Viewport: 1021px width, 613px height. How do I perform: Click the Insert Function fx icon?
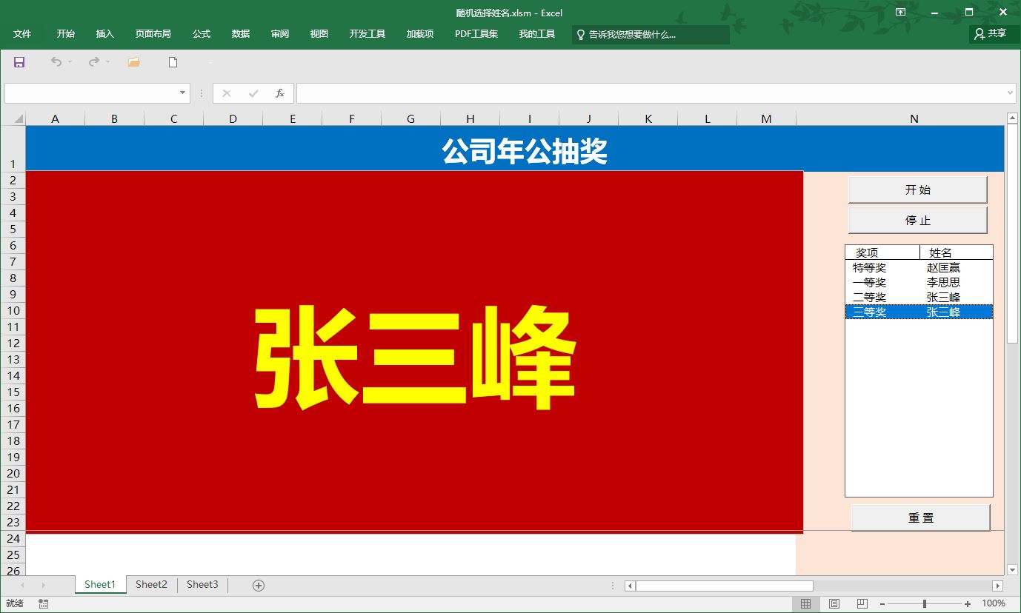[x=280, y=93]
